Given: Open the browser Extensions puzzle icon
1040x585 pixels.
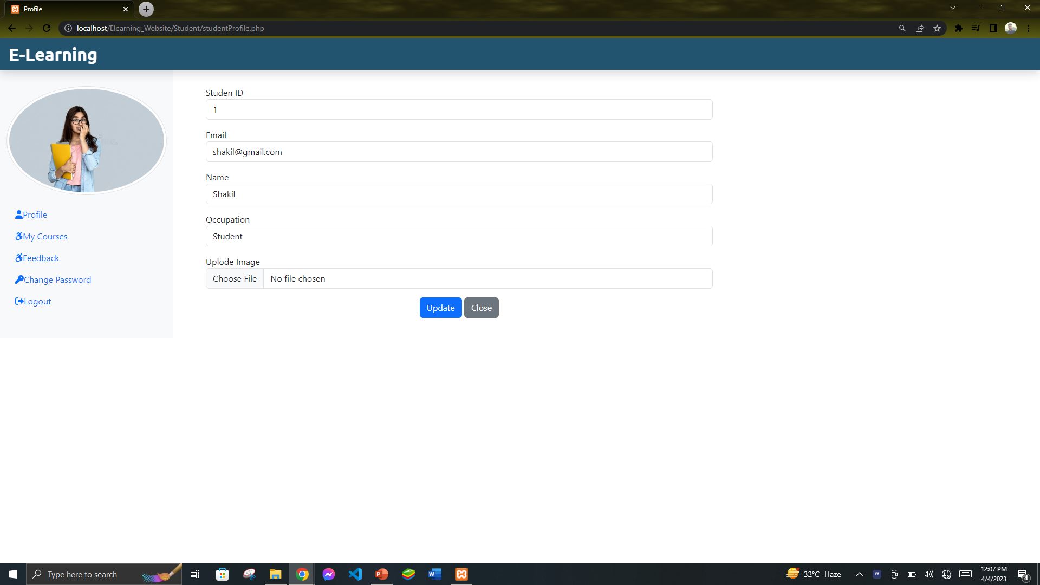Looking at the screenshot, I should point(959,28).
